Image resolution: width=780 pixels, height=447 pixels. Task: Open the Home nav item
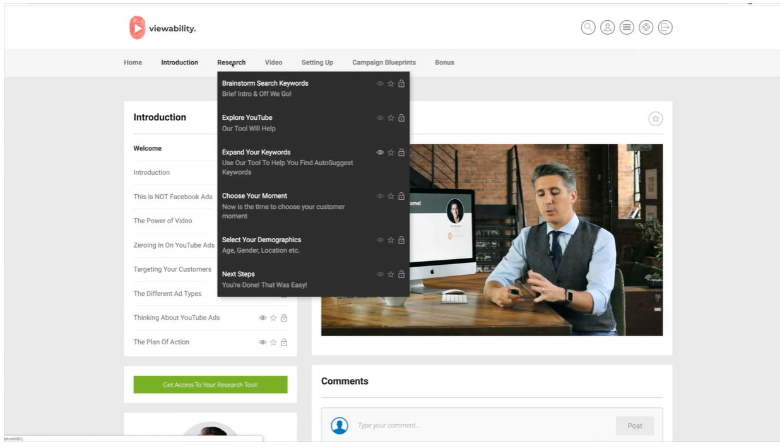[x=133, y=62]
